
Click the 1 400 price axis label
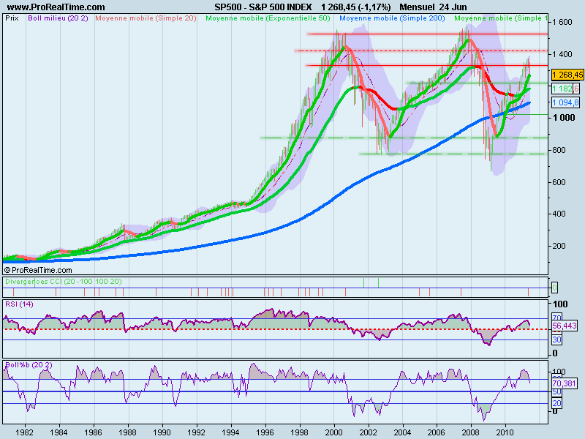point(562,54)
